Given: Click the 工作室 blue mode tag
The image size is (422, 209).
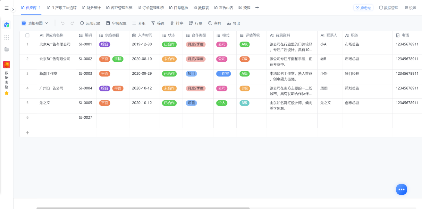Looking at the screenshot, I should pyautogui.click(x=224, y=74).
